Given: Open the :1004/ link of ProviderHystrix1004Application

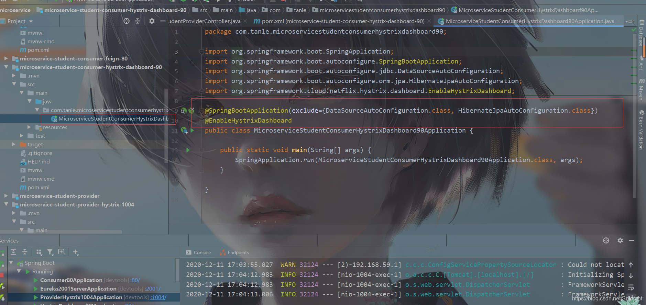Looking at the screenshot, I should tap(158, 297).
